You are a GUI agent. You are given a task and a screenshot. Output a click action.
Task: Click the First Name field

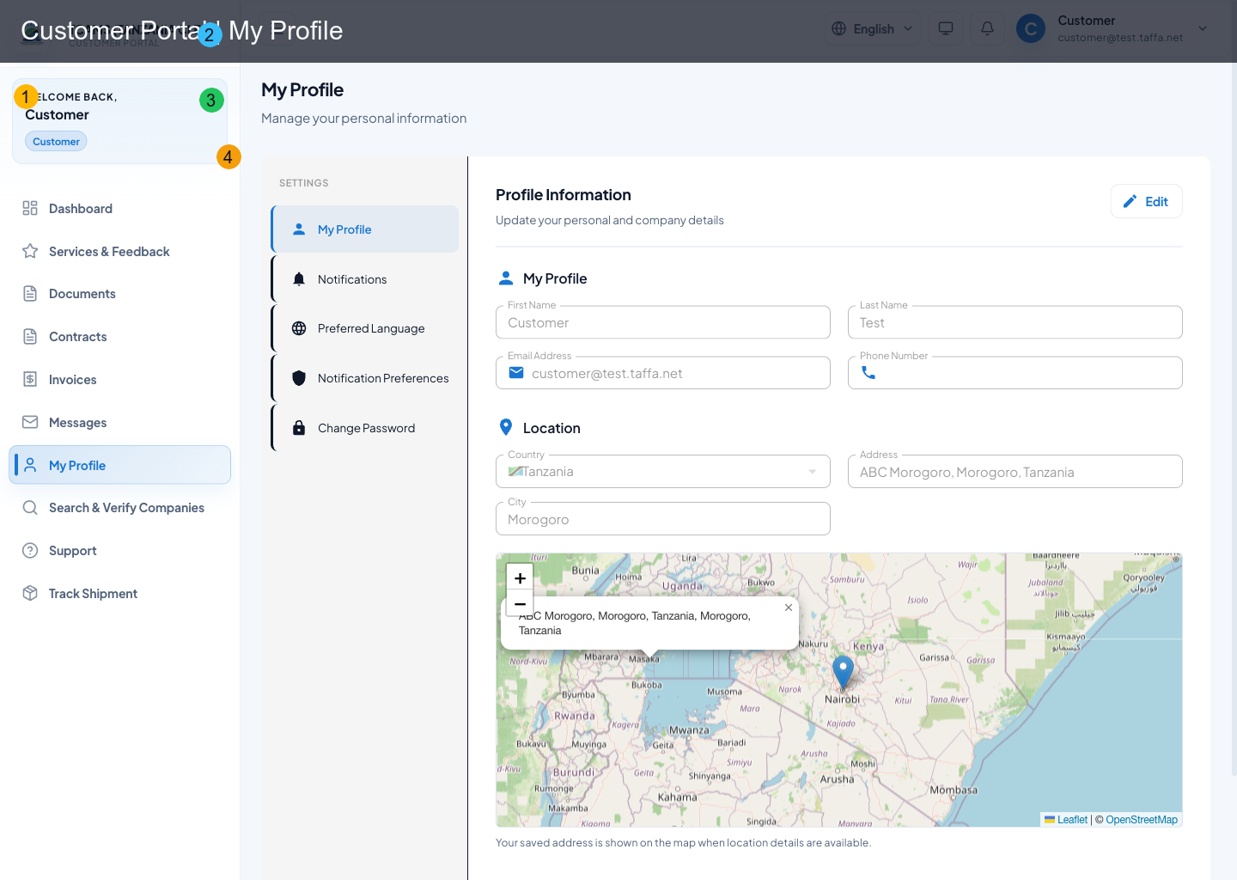point(663,322)
